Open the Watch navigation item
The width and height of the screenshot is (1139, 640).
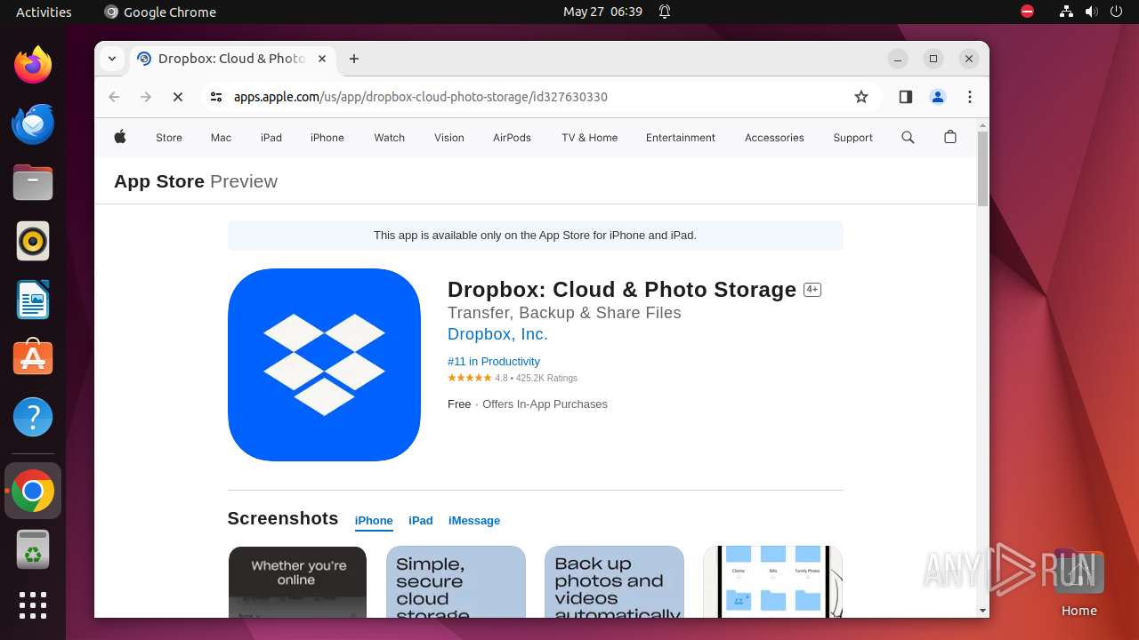point(389,138)
